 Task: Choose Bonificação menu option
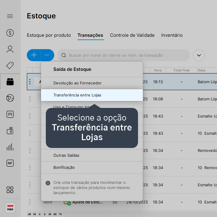click(x=92, y=168)
